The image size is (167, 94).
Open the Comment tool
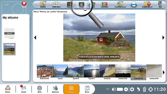[x=105, y=5]
